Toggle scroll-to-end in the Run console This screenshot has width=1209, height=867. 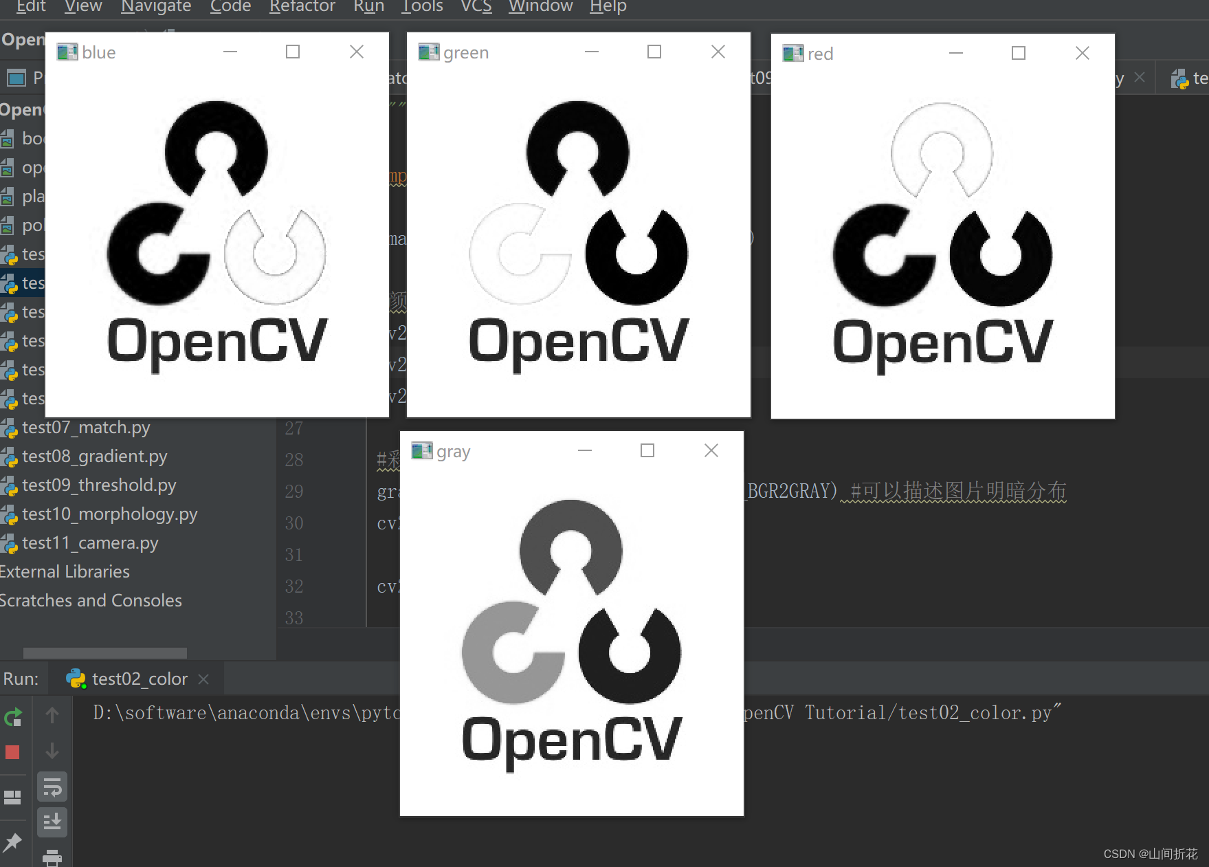click(52, 822)
